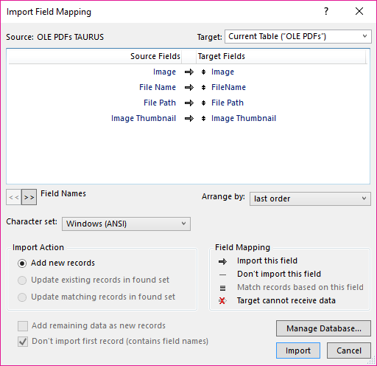The height and width of the screenshot is (366, 377).
Task: Select target field FileName
Action: [x=228, y=87]
